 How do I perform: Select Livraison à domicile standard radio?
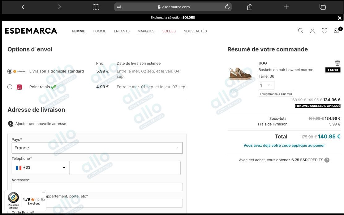tap(10, 71)
